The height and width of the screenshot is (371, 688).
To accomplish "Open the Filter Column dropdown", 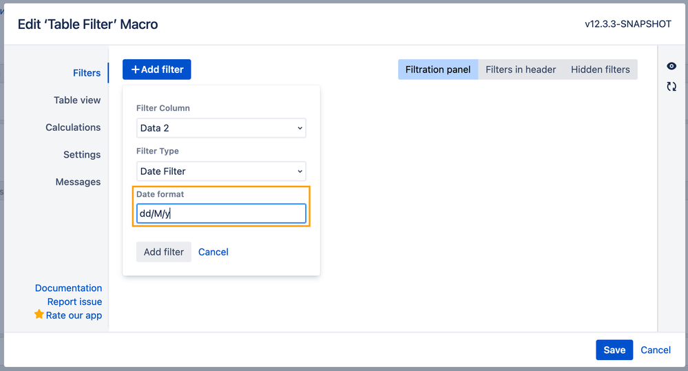I will coord(221,128).
